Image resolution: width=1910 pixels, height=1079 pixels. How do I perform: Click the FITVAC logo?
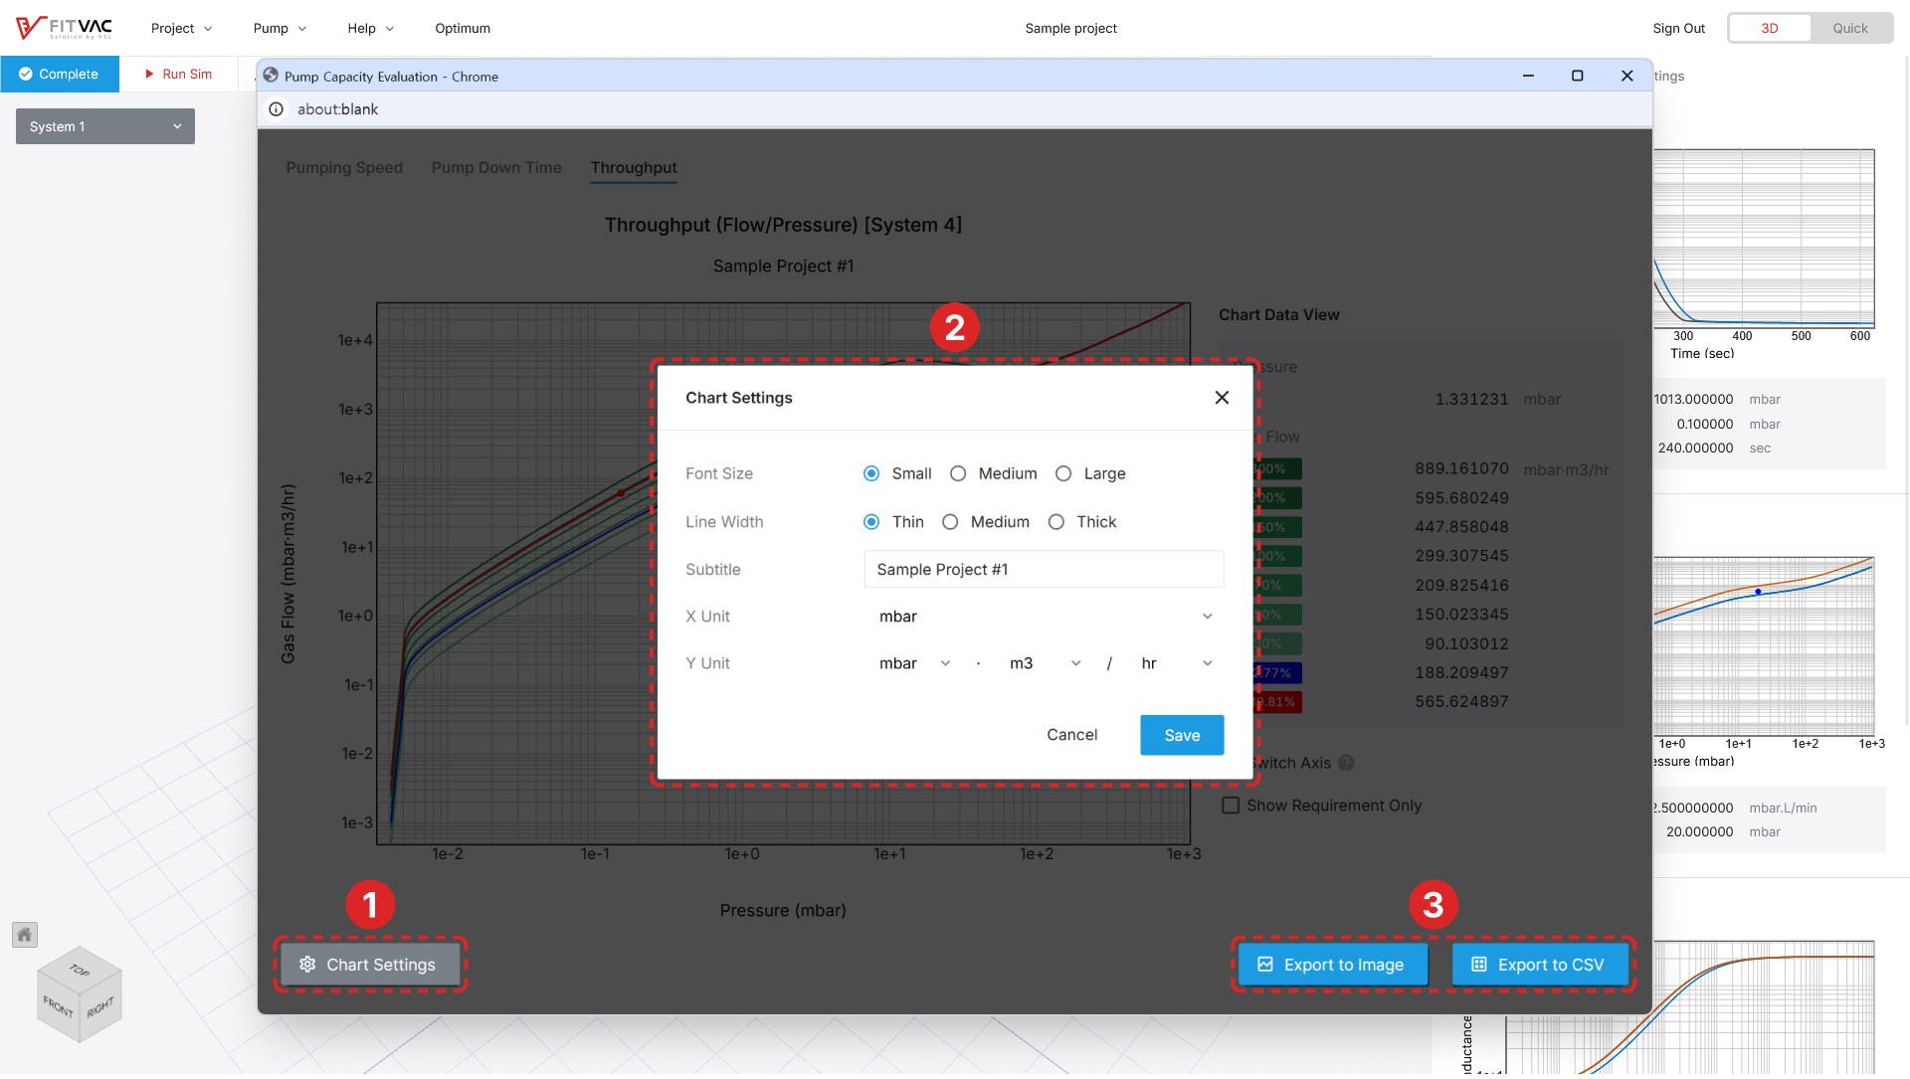[64, 28]
